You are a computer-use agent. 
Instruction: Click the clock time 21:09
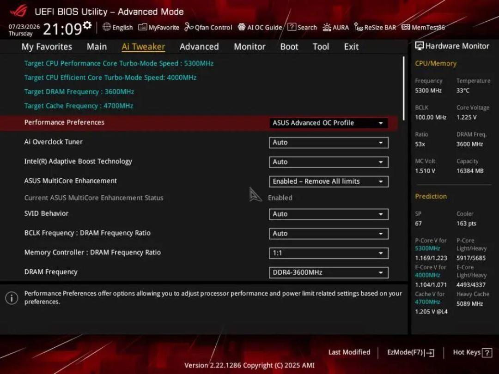(x=62, y=29)
